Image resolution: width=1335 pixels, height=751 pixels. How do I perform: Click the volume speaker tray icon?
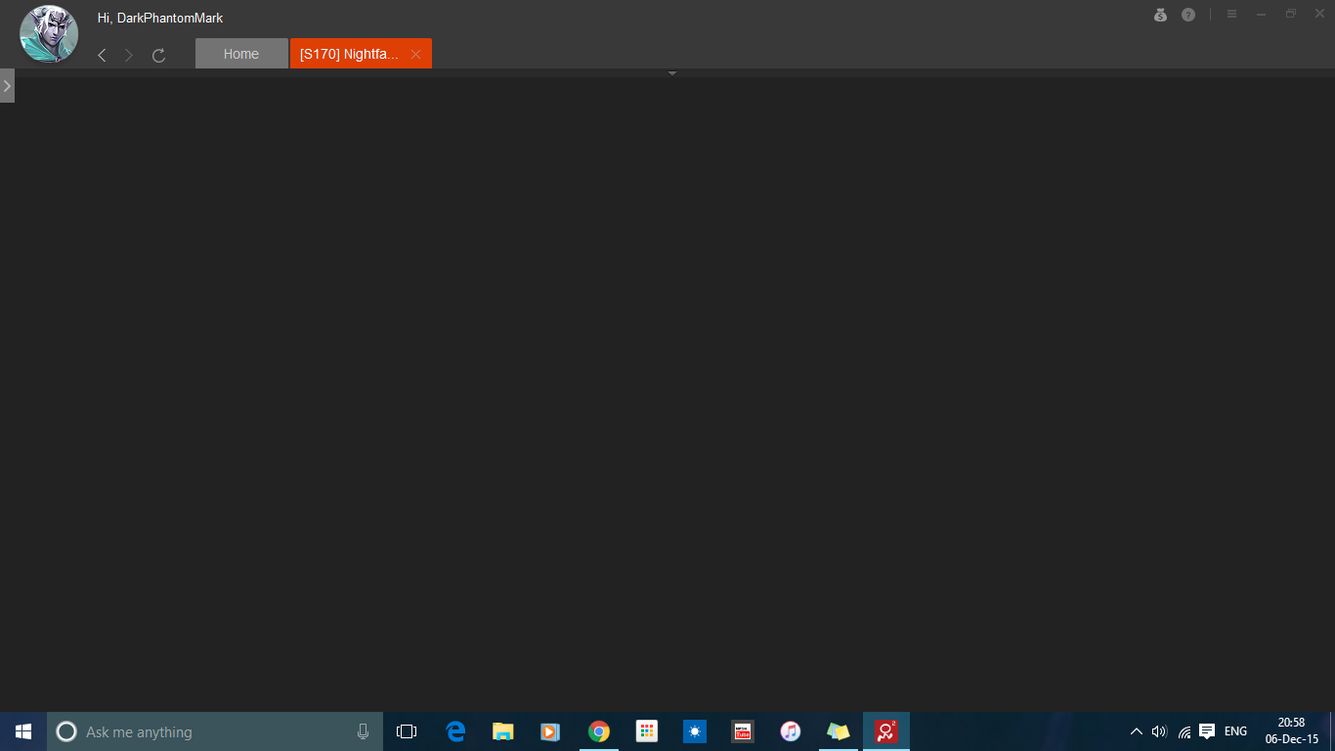point(1159,731)
